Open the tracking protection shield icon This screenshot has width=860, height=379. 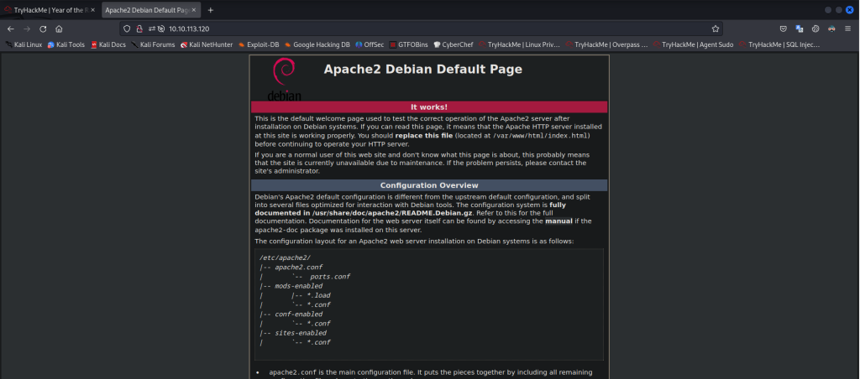(127, 28)
